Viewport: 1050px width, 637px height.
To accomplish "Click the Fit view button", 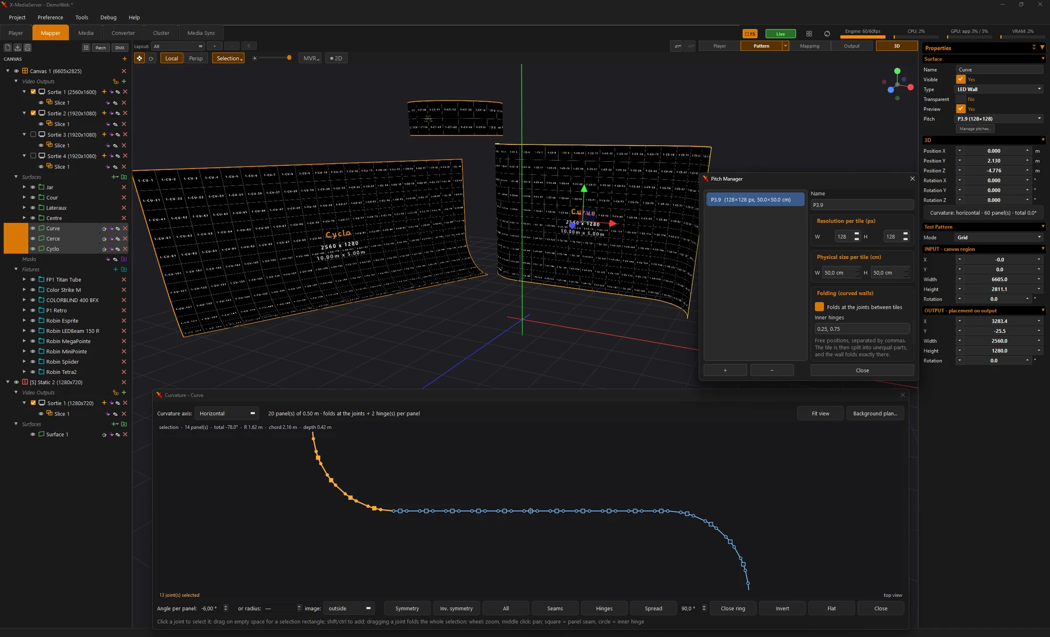I will click(820, 413).
